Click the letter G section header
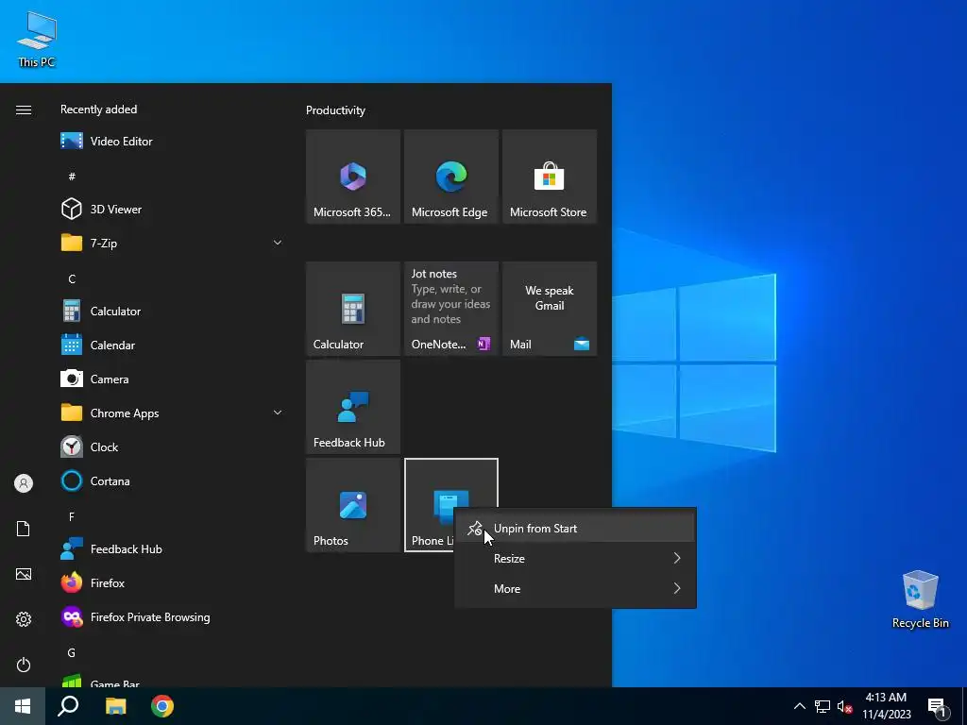967x725 pixels. pos(72,653)
